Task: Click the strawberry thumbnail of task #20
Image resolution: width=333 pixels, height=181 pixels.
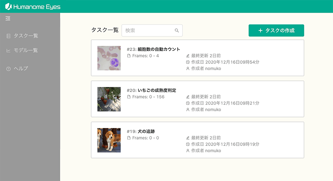Action: pos(109,99)
